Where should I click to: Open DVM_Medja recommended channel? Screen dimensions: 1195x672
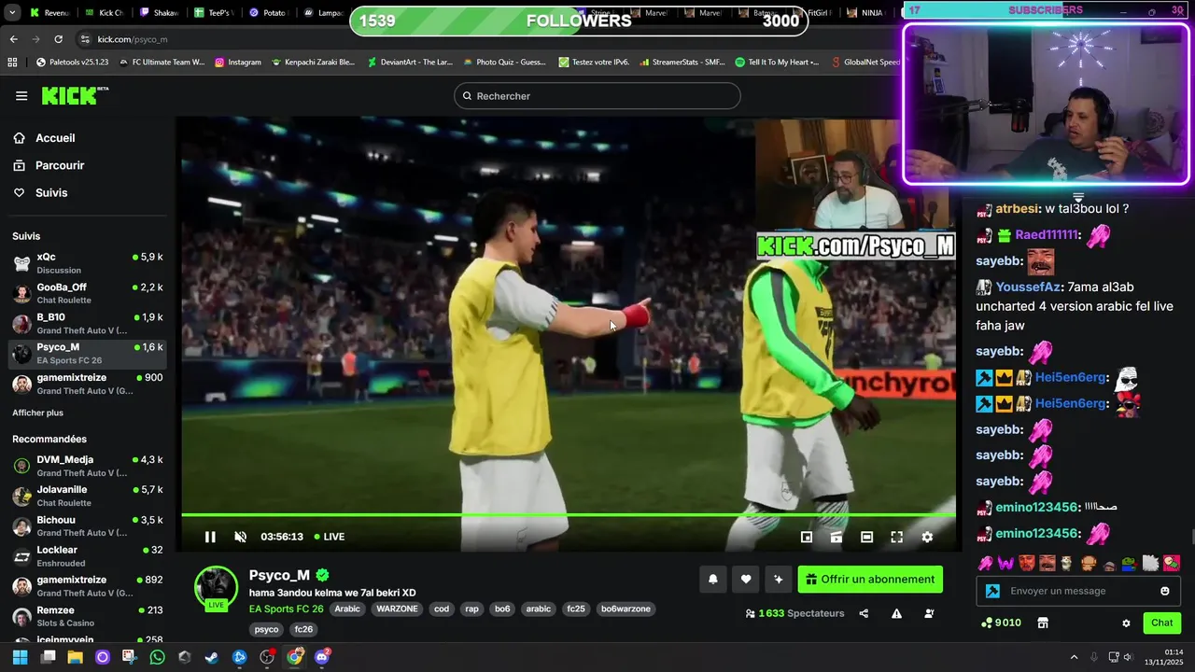[x=88, y=466]
